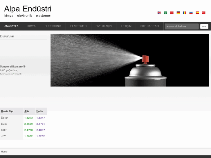Click the spray can banner image
This screenshot has width=211, height=158.
(129, 60)
